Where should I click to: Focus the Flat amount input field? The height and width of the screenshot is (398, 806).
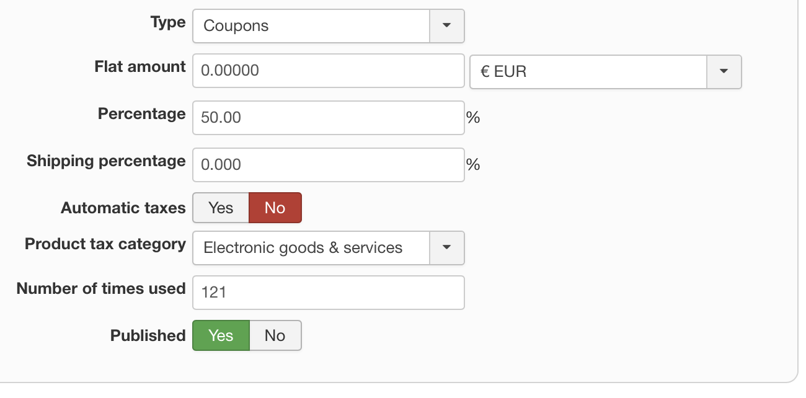pyautogui.click(x=329, y=71)
